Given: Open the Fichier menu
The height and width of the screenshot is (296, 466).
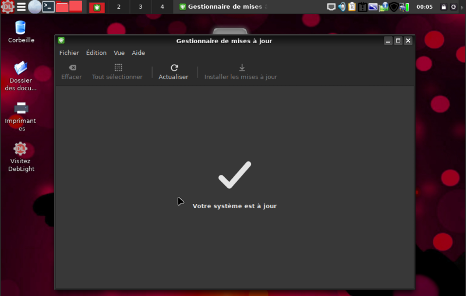Looking at the screenshot, I should point(69,52).
